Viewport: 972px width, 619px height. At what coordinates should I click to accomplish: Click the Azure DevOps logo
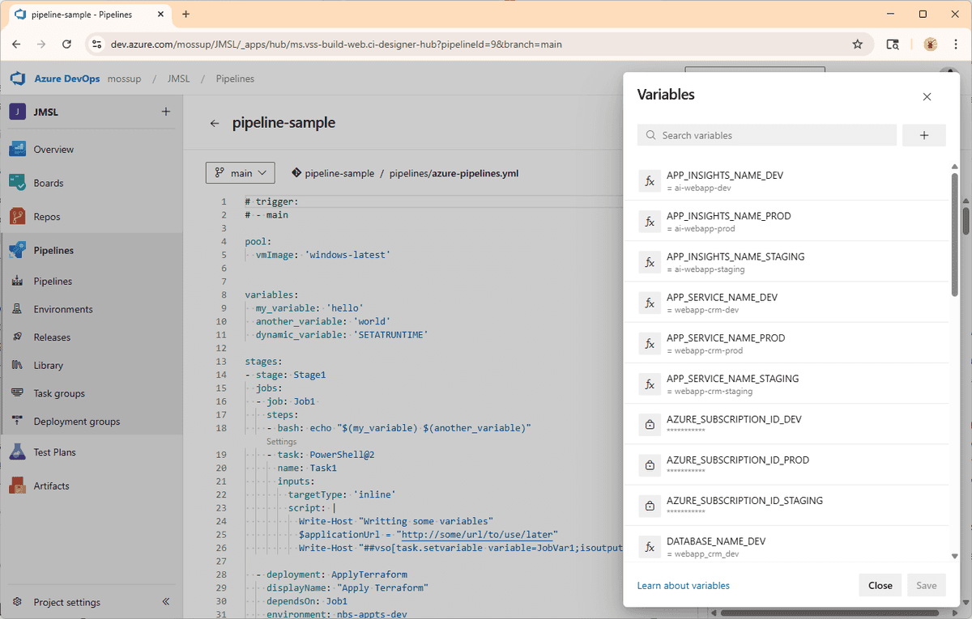tap(17, 78)
